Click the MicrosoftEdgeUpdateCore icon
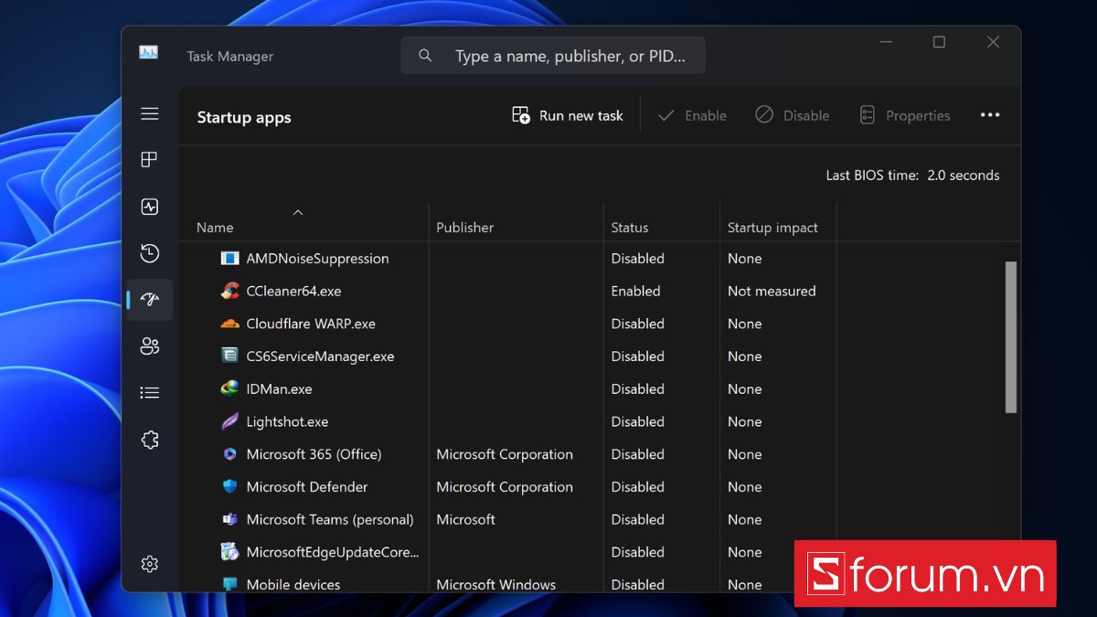 (x=230, y=552)
